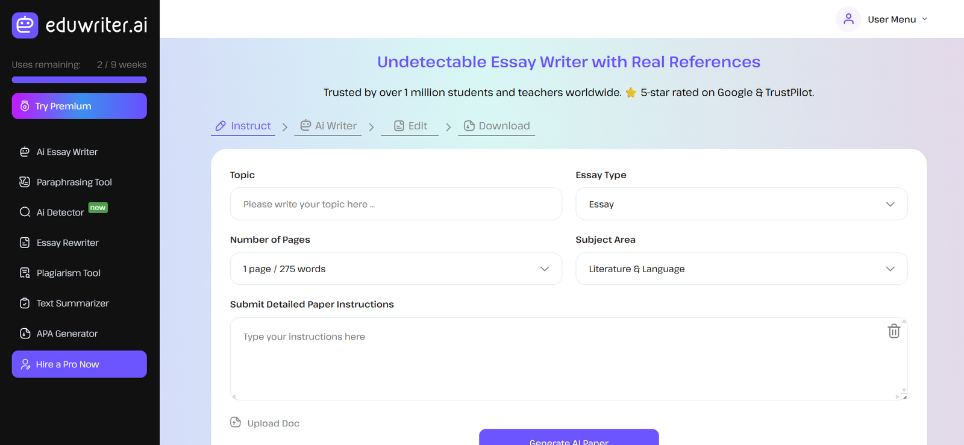Click the trash icon in instructions box
The image size is (964, 445).
[894, 331]
